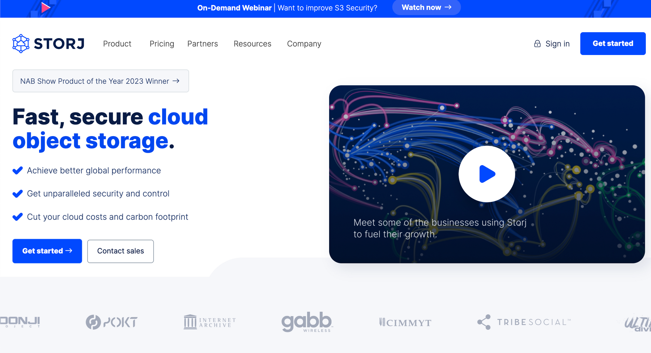Expand the Resources menu
This screenshot has height=353, width=651.
click(252, 44)
